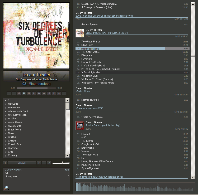Select A Change of Seasons [Live]
This screenshot has height=195, width=198.
(133, 7)
